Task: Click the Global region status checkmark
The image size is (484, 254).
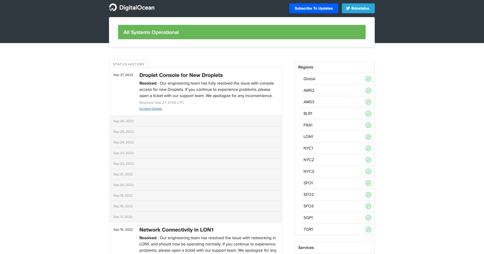Action: coord(368,79)
